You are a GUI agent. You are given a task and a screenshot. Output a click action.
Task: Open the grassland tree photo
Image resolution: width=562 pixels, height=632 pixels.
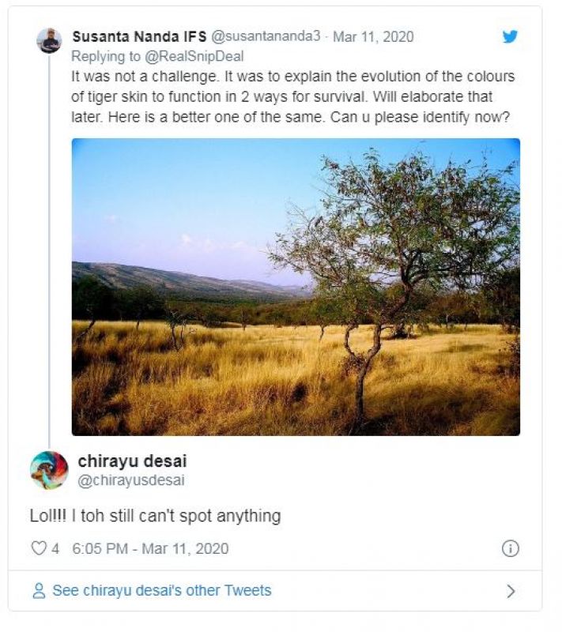point(296,287)
